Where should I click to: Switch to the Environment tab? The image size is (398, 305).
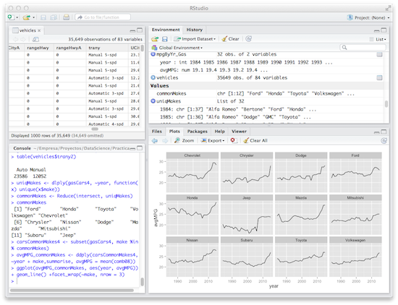[x=166, y=30]
